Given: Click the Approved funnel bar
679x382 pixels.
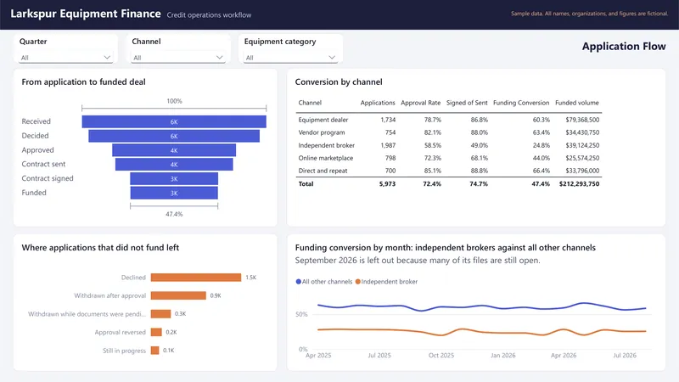Looking at the screenshot, I should click(x=174, y=150).
